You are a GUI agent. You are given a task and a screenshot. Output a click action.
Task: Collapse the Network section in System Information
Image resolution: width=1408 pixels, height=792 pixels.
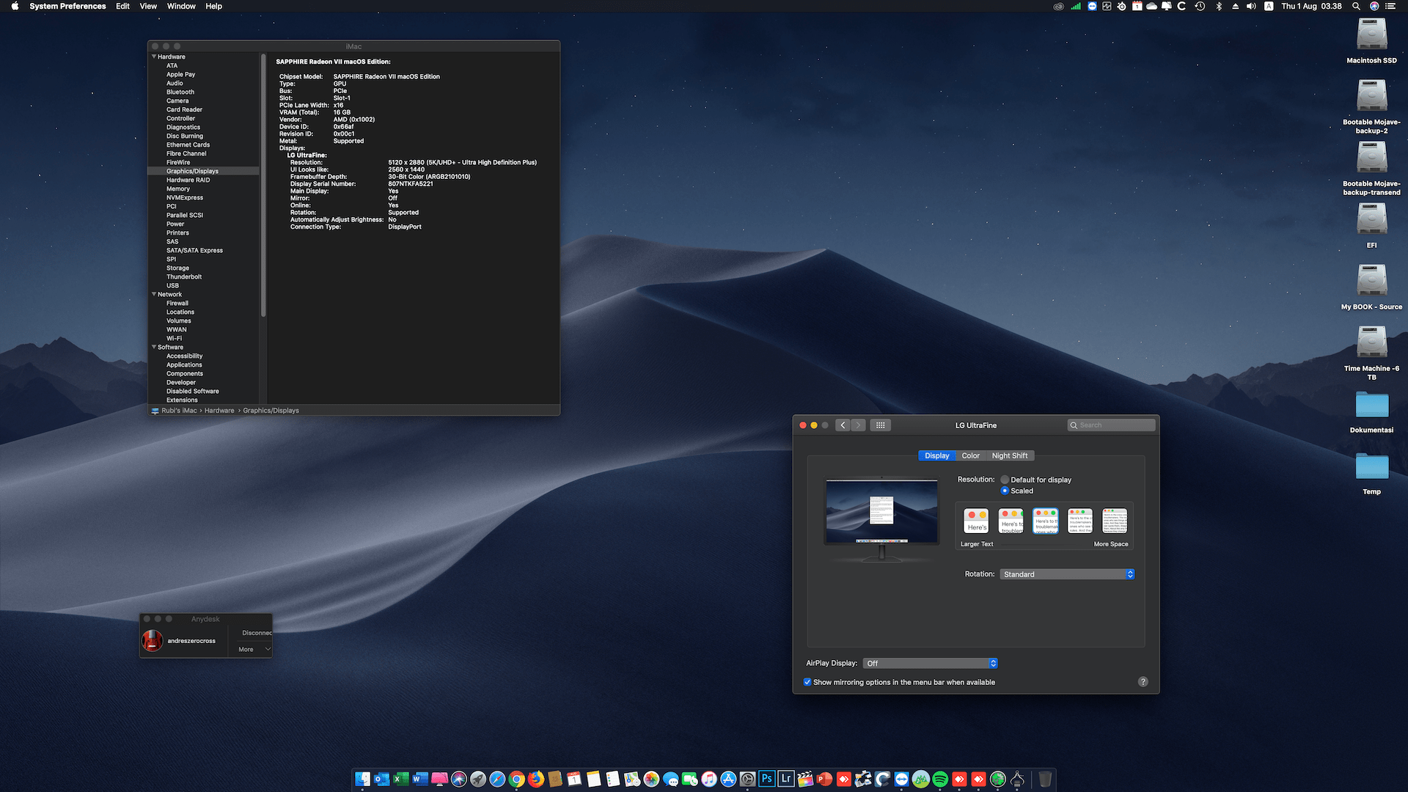(x=154, y=294)
